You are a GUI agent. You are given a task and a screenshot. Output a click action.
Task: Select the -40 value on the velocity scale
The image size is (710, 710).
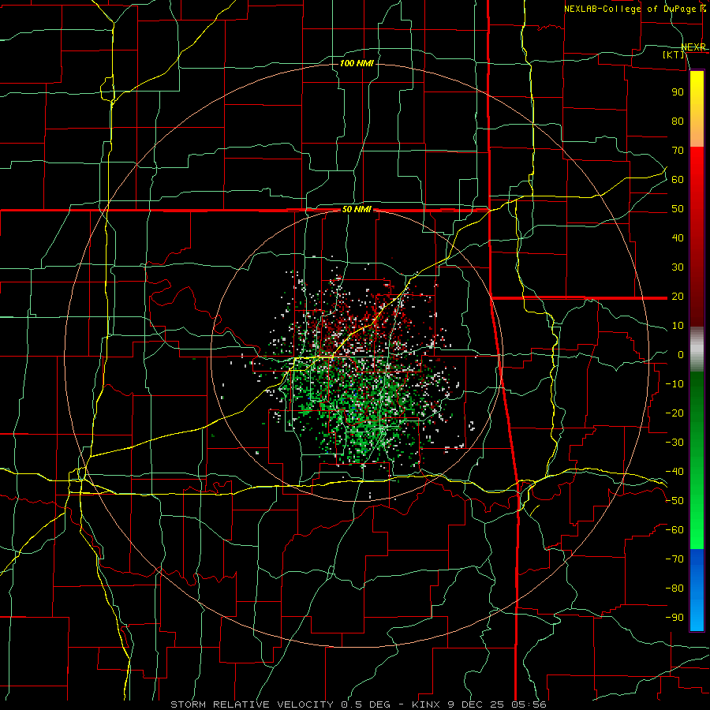[x=674, y=472]
